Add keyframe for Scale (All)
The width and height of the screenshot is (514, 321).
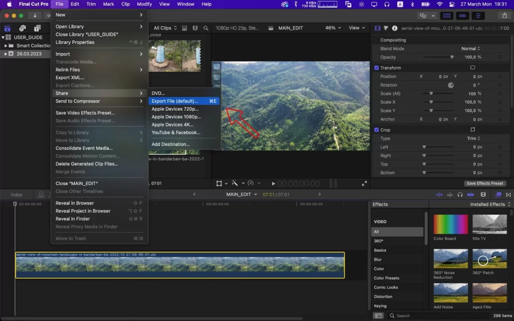[500, 93]
